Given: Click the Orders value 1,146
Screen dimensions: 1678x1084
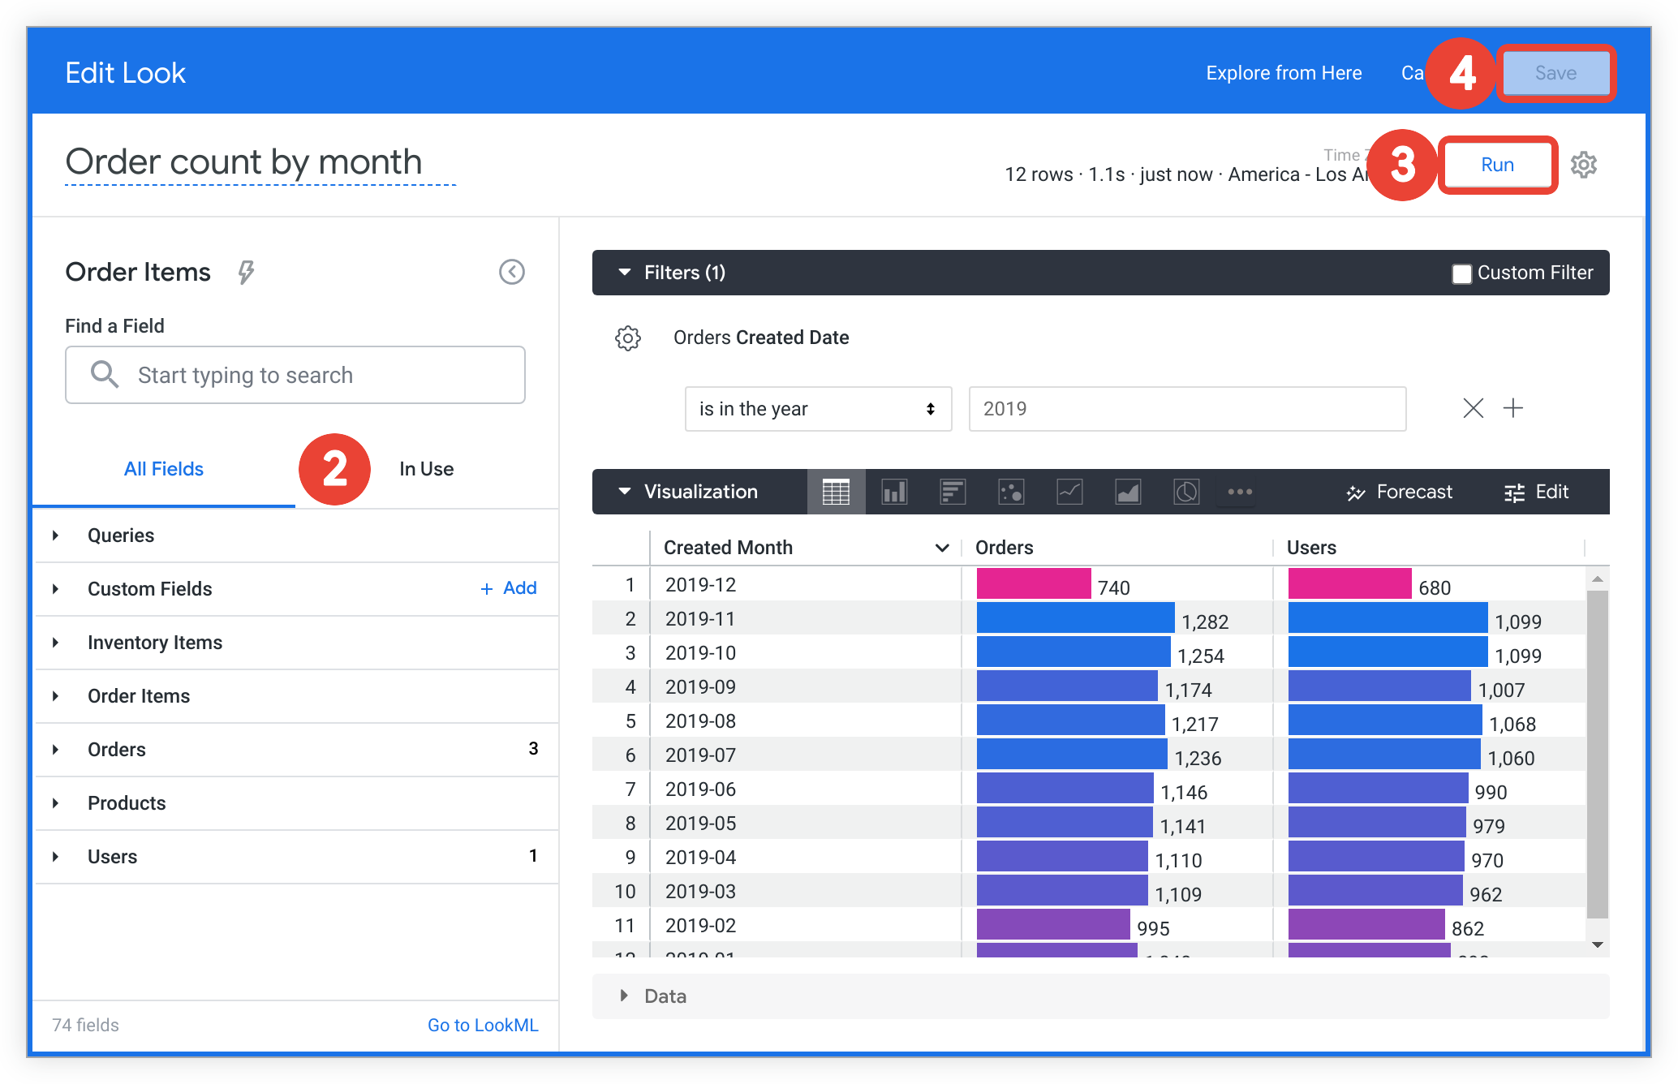Looking at the screenshot, I should click(1184, 792).
